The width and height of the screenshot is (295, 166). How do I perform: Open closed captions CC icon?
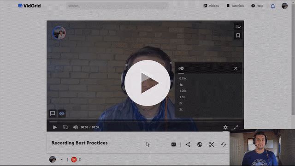coord(173,144)
